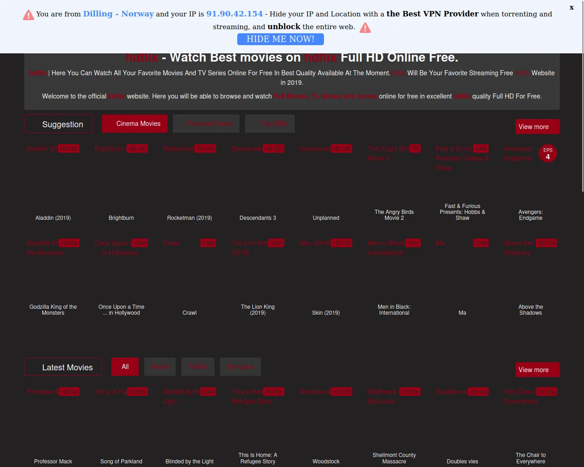
Task: Open The Chair to Everywhere title
Action: coord(531,458)
